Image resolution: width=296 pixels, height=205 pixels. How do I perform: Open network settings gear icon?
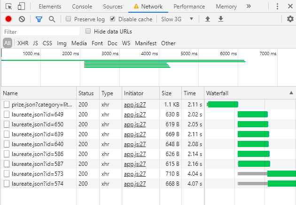click(x=290, y=19)
